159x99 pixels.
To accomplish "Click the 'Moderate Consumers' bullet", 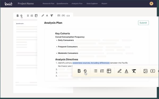I will click(68, 53).
